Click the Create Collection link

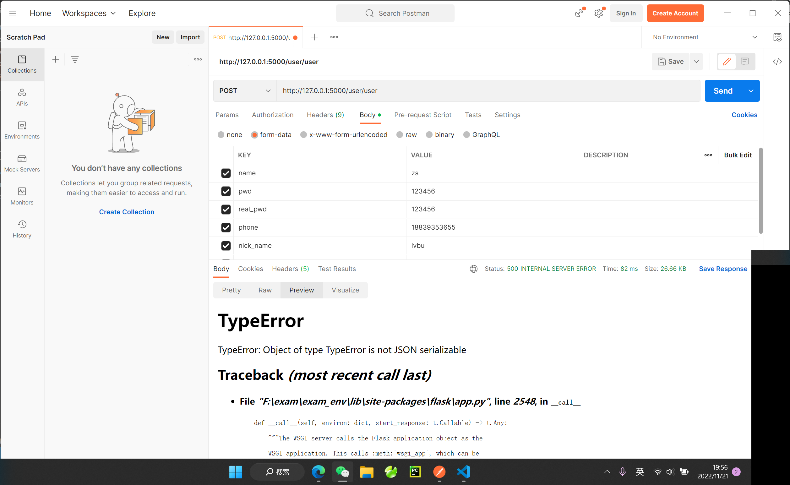click(126, 212)
